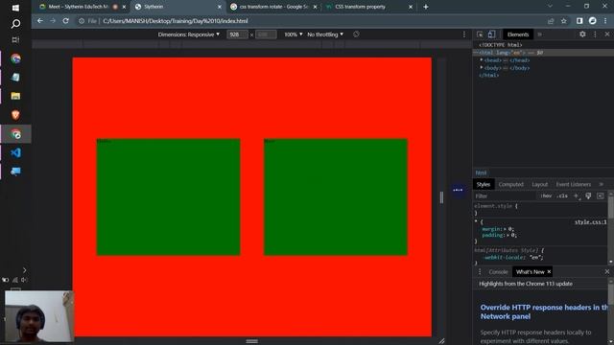Reload the current page
Screen dimensions: 614x345
(x=66, y=21)
